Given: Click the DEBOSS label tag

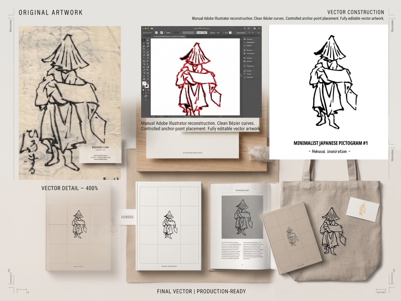Looking at the screenshot, I should pos(128,217).
